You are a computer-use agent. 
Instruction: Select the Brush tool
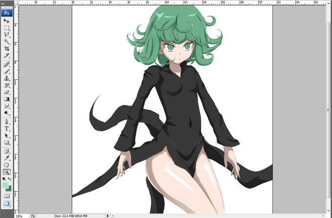pos(6,71)
